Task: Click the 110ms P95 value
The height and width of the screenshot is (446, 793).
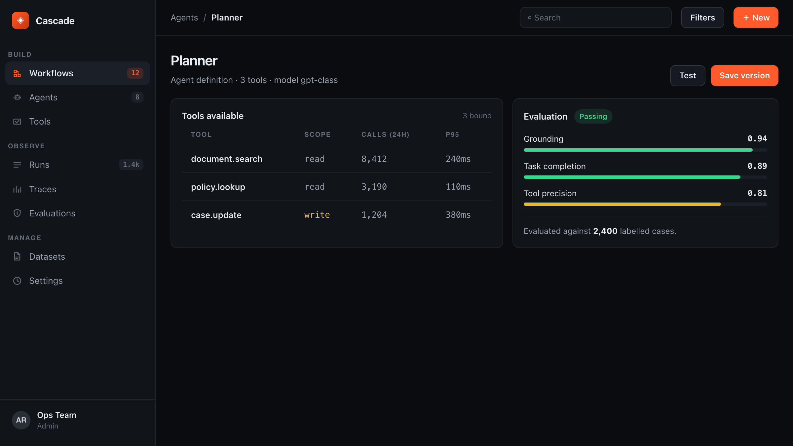Action: pyautogui.click(x=458, y=187)
